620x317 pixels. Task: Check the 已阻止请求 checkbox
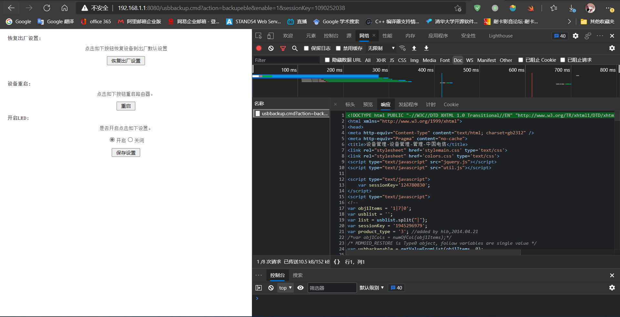pos(563,60)
